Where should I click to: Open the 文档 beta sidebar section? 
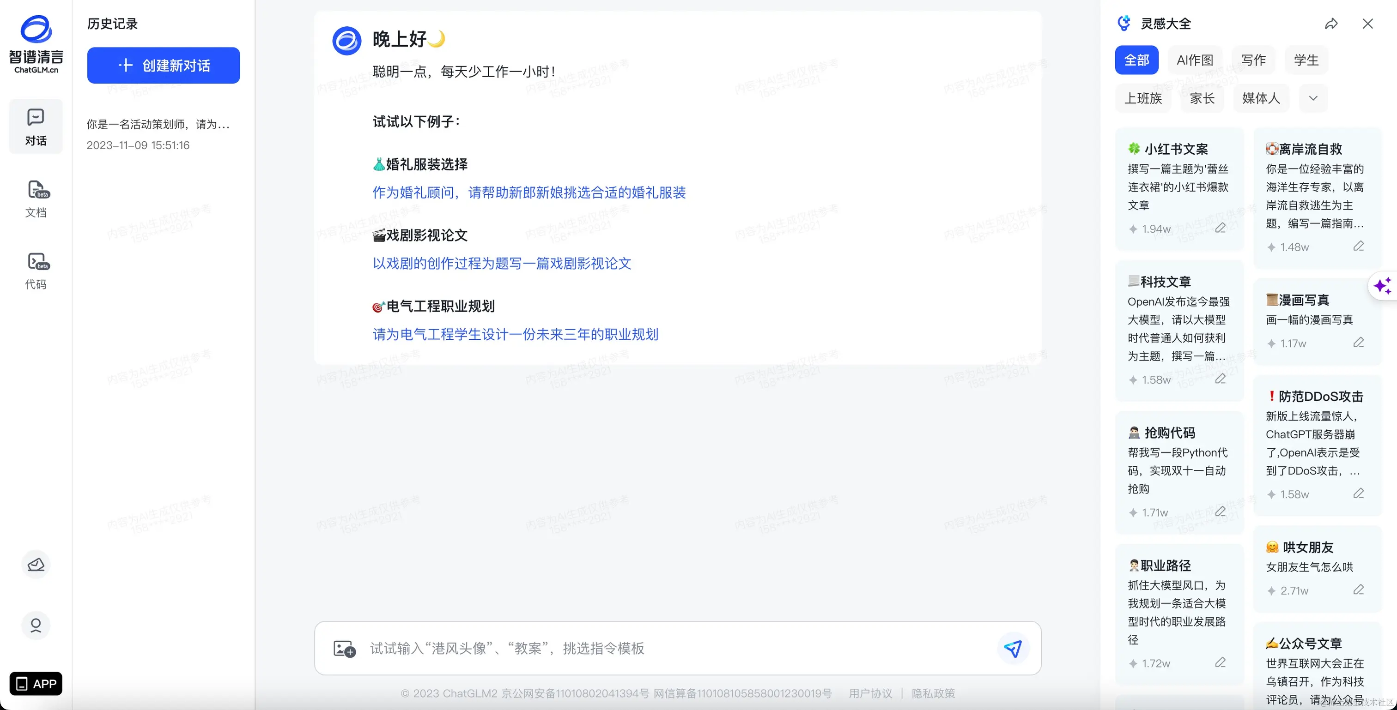point(36,199)
